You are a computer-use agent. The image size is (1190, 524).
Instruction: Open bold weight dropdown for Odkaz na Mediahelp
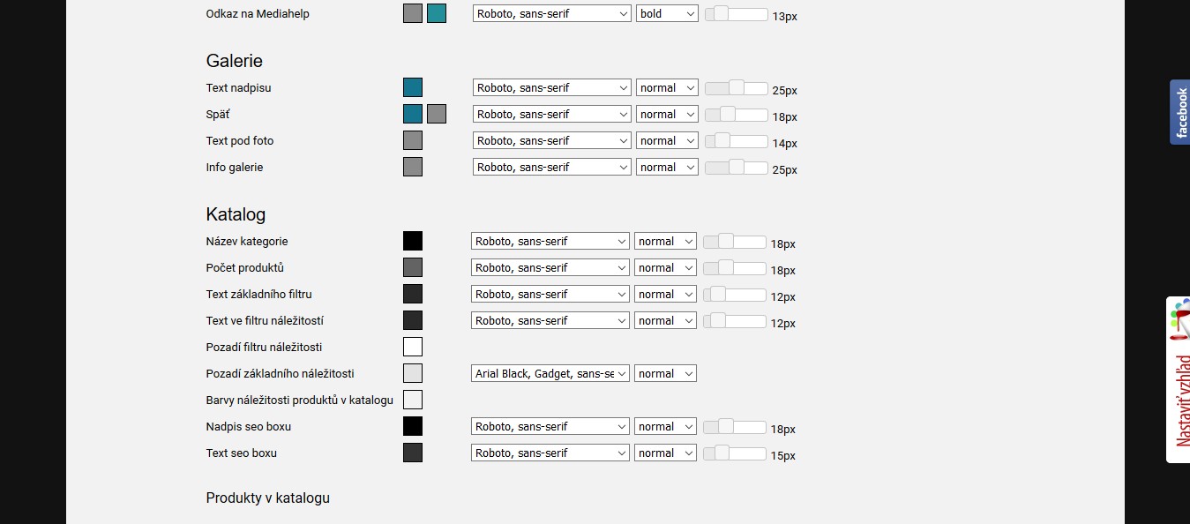[x=666, y=13]
